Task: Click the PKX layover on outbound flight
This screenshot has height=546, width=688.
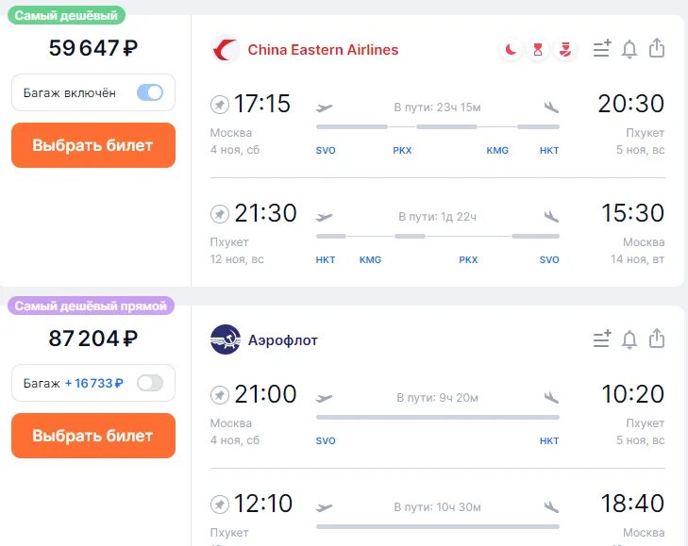Action: coord(402,151)
